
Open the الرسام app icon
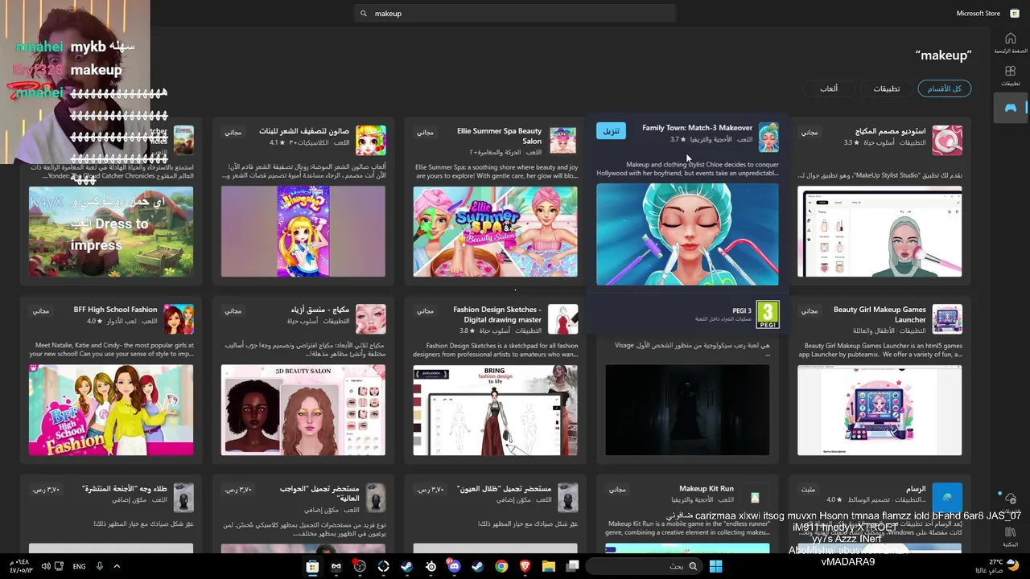pyautogui.click(x=947, y=498)
